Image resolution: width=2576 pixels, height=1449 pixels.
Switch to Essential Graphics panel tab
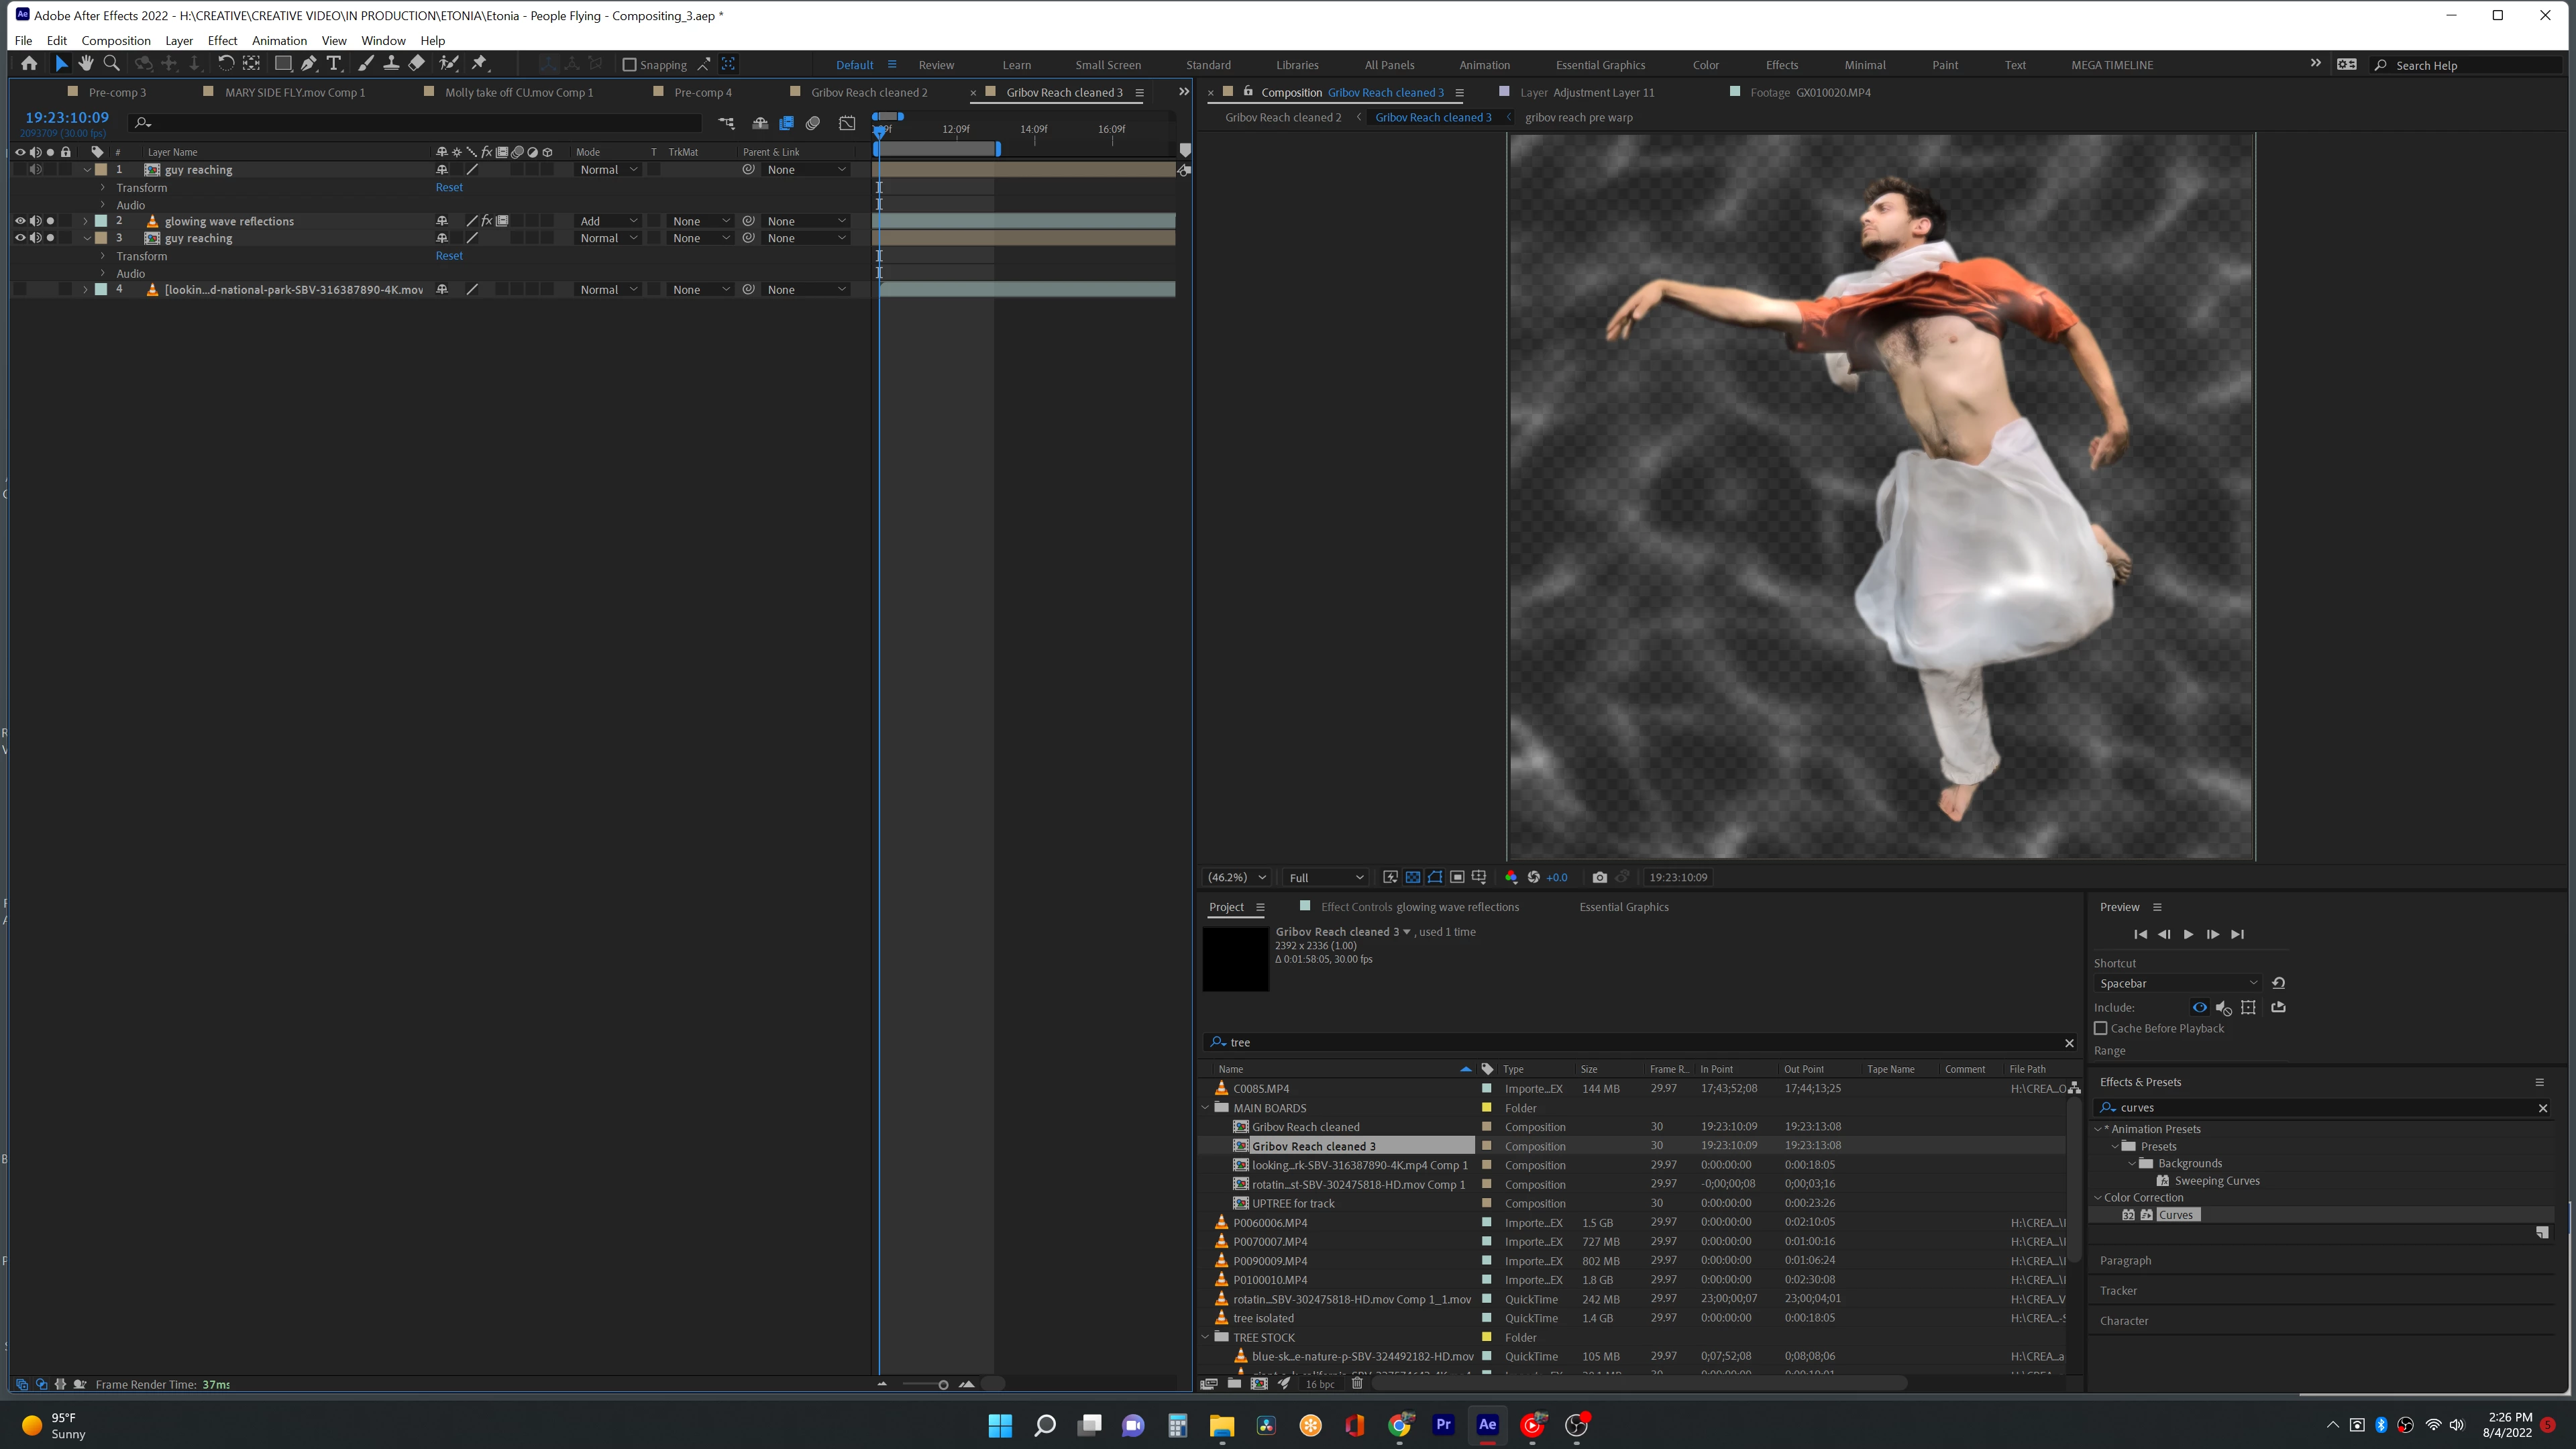pyautogui.click(x=1623, y=907)
